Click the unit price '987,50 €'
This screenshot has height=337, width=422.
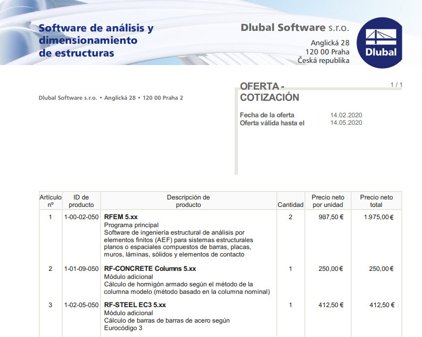click(331, 217)
